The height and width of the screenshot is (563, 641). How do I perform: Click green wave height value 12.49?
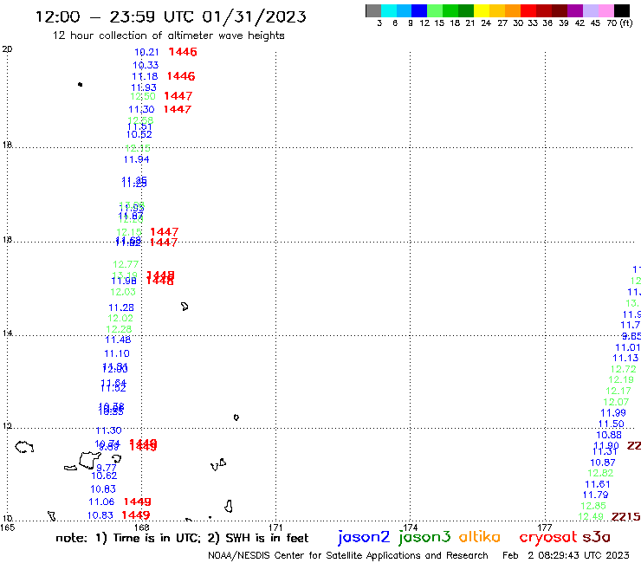click(591, 517)
